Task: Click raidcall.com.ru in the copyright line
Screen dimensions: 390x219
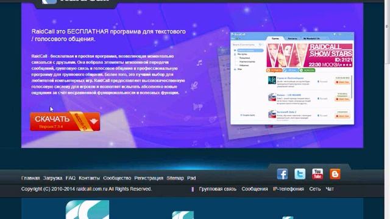Action: tap(92, 189)
